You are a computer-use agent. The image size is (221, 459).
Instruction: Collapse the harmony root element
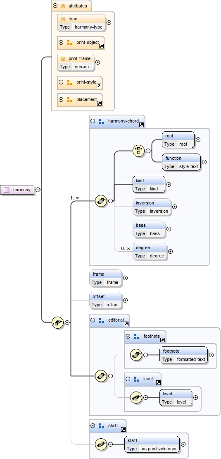(38, 190)
